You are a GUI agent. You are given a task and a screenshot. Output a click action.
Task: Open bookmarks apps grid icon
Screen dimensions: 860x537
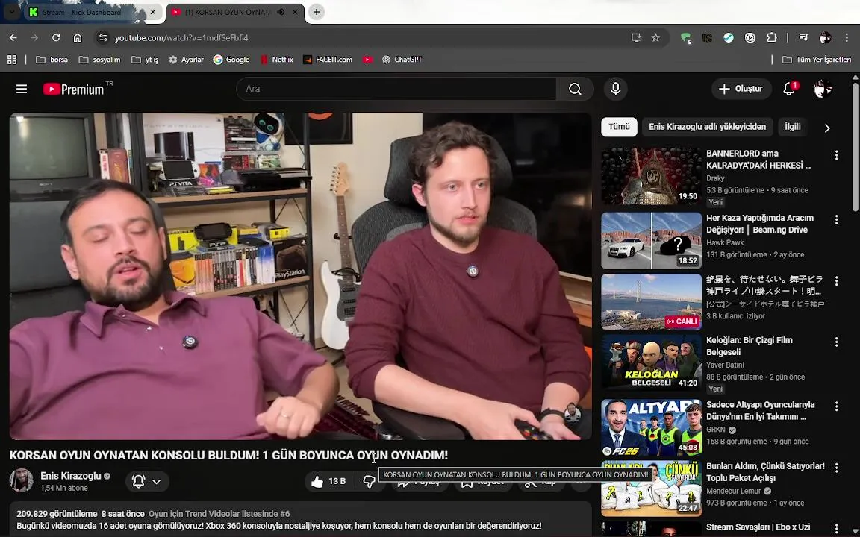tap(11, 59)
